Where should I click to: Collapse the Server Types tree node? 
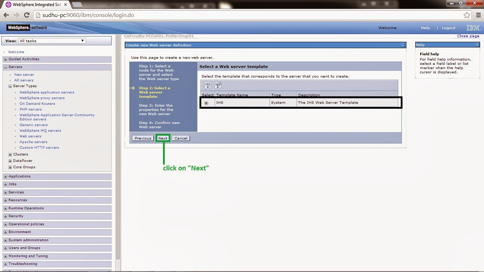tap(10, 86)
